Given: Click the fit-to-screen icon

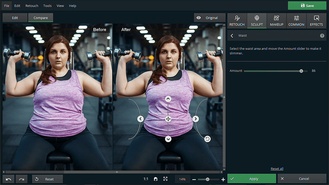Looking at the screenshot, I should (x=165, y=179).
